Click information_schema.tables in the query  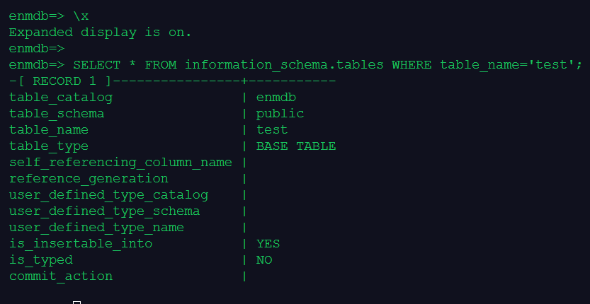pos(285,64)
